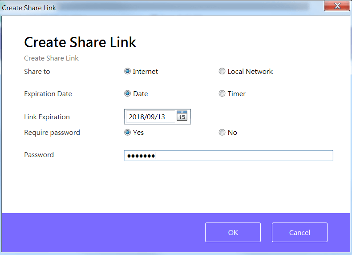The height and width of the screenshot is (255, 352).
Task: Click the Require password label
Action: coord(52,133)
